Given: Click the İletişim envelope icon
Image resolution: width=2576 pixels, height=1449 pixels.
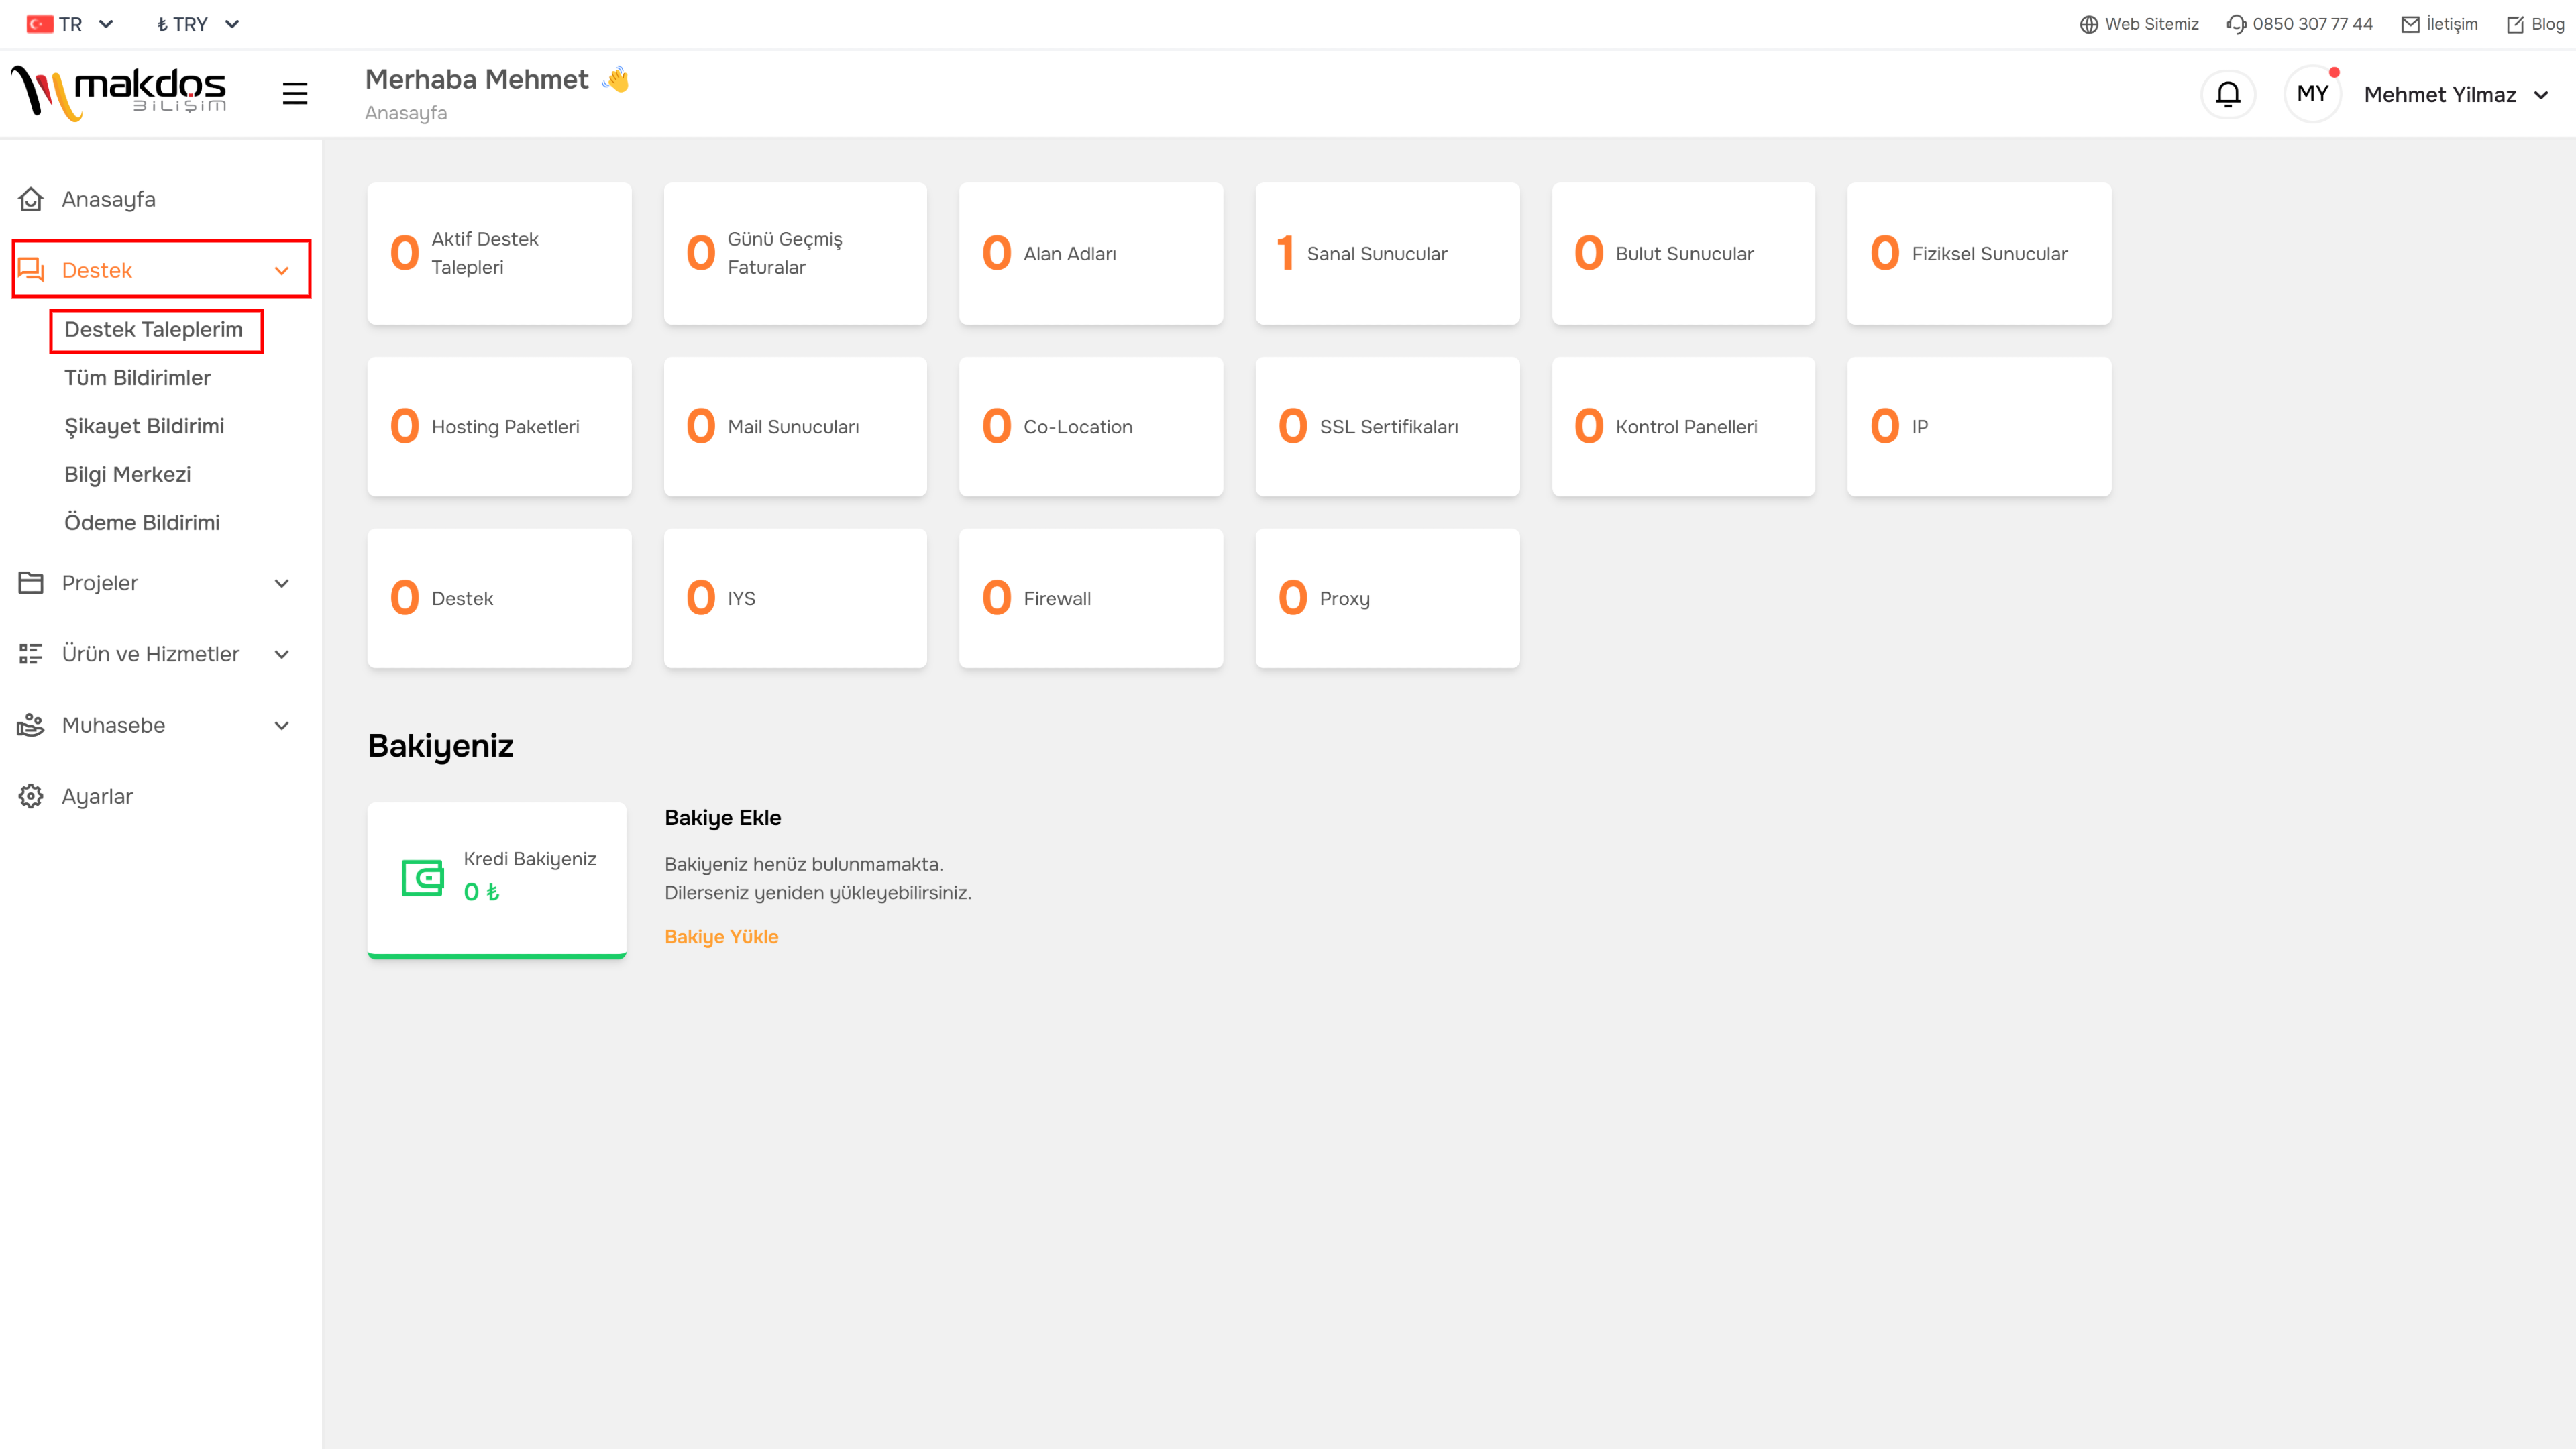Looking at the screenshot, I should pyautogui.click(x=2410, y=24).
